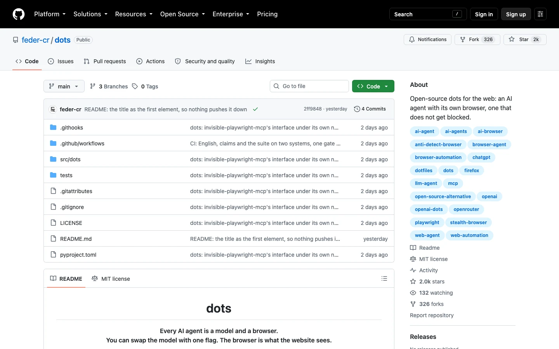Click the GitHub logo icon
Image resolution: width=559 pixels, height=349 pixels.
[x=19, y=14]
